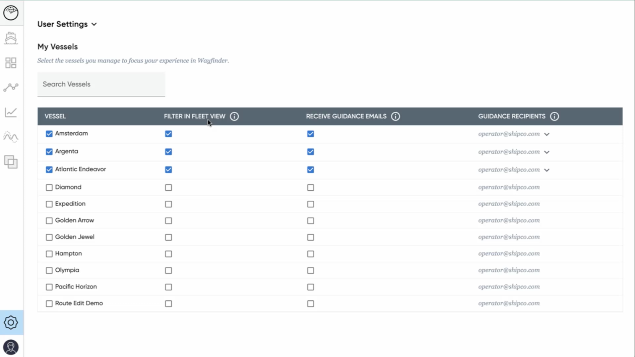This screenshot has height=357, width=635.
Task: Expand Argenta guidance recipients chevron
Action: (x=546, y=152)
